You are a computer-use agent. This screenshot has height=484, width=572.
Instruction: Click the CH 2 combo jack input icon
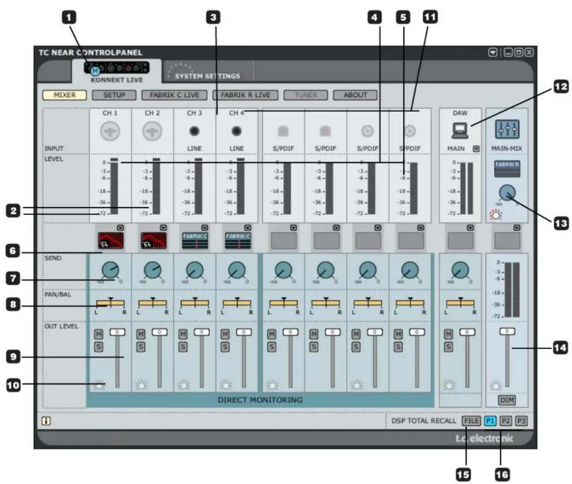point(152,132)
